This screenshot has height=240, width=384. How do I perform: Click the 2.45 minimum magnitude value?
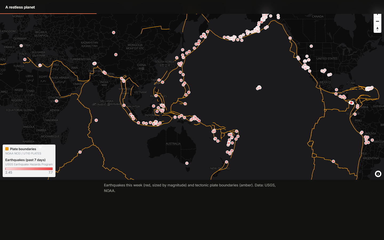(9, 173)
